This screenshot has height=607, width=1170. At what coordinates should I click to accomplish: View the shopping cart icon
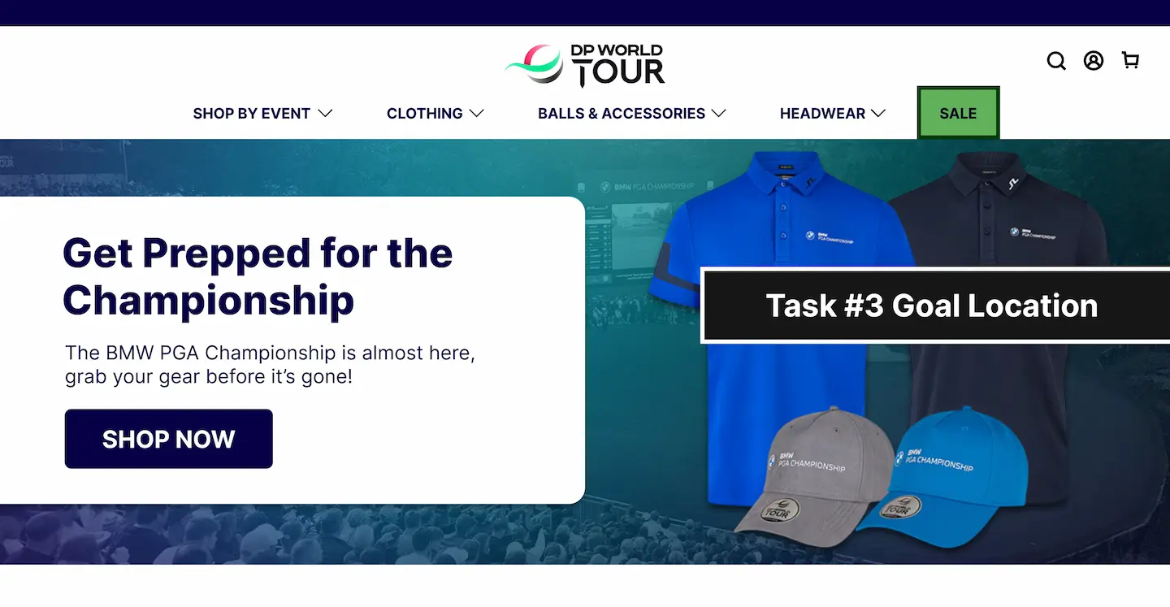[1130, 61]
